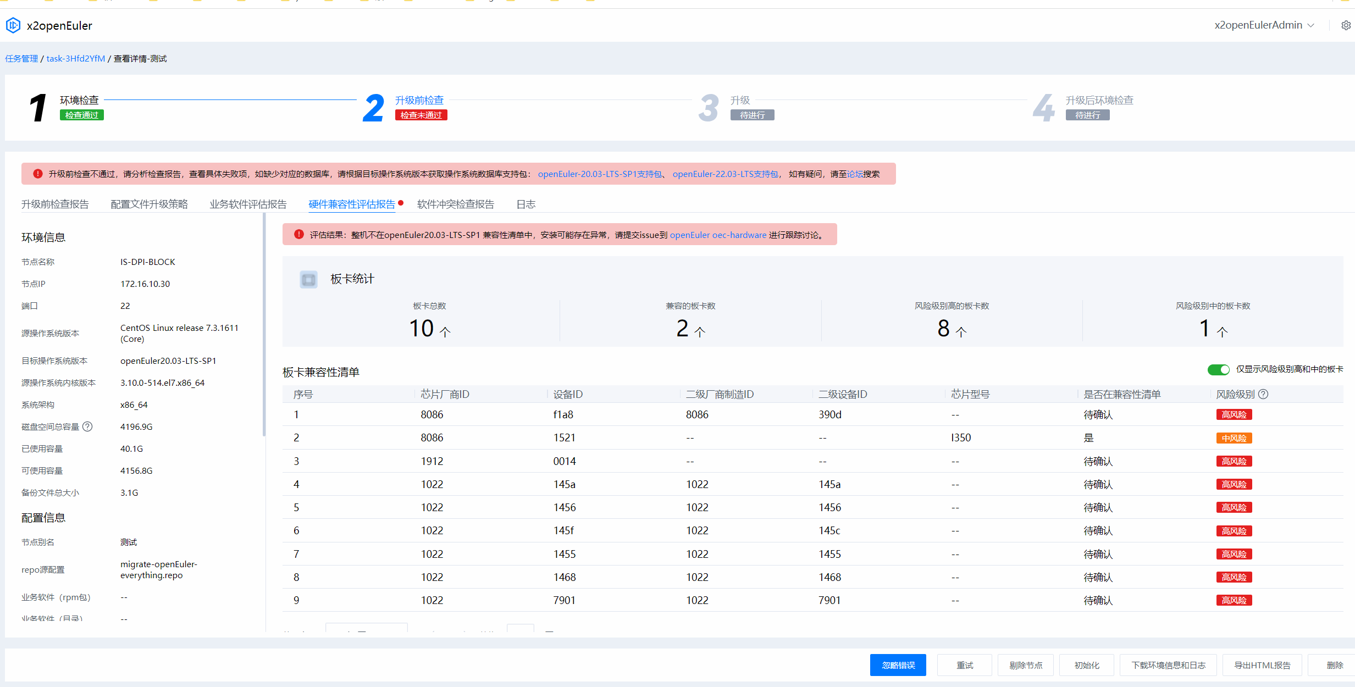The width and height of the screenshot is (1355, 687).
Task: Click error icon in 评估结果 banner
Action: (x=299, y=235)
